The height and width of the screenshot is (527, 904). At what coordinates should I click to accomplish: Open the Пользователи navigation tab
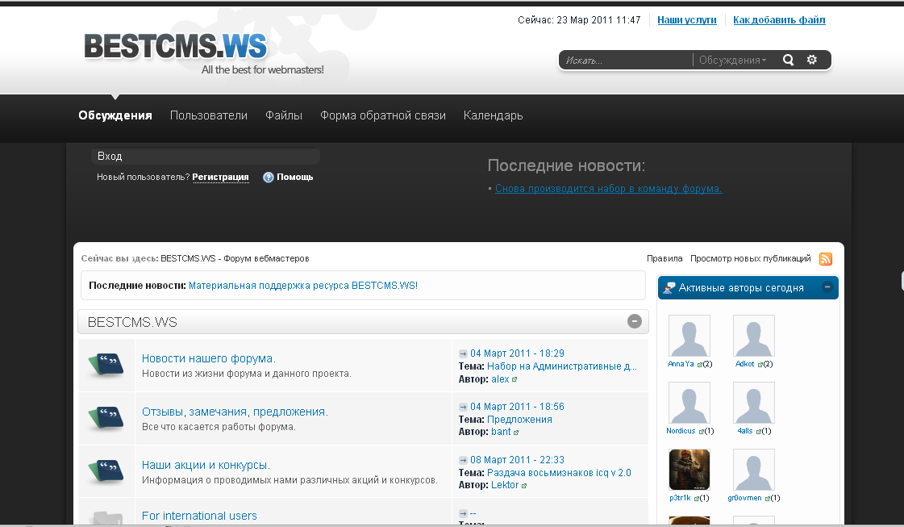[x=209, y=115]
